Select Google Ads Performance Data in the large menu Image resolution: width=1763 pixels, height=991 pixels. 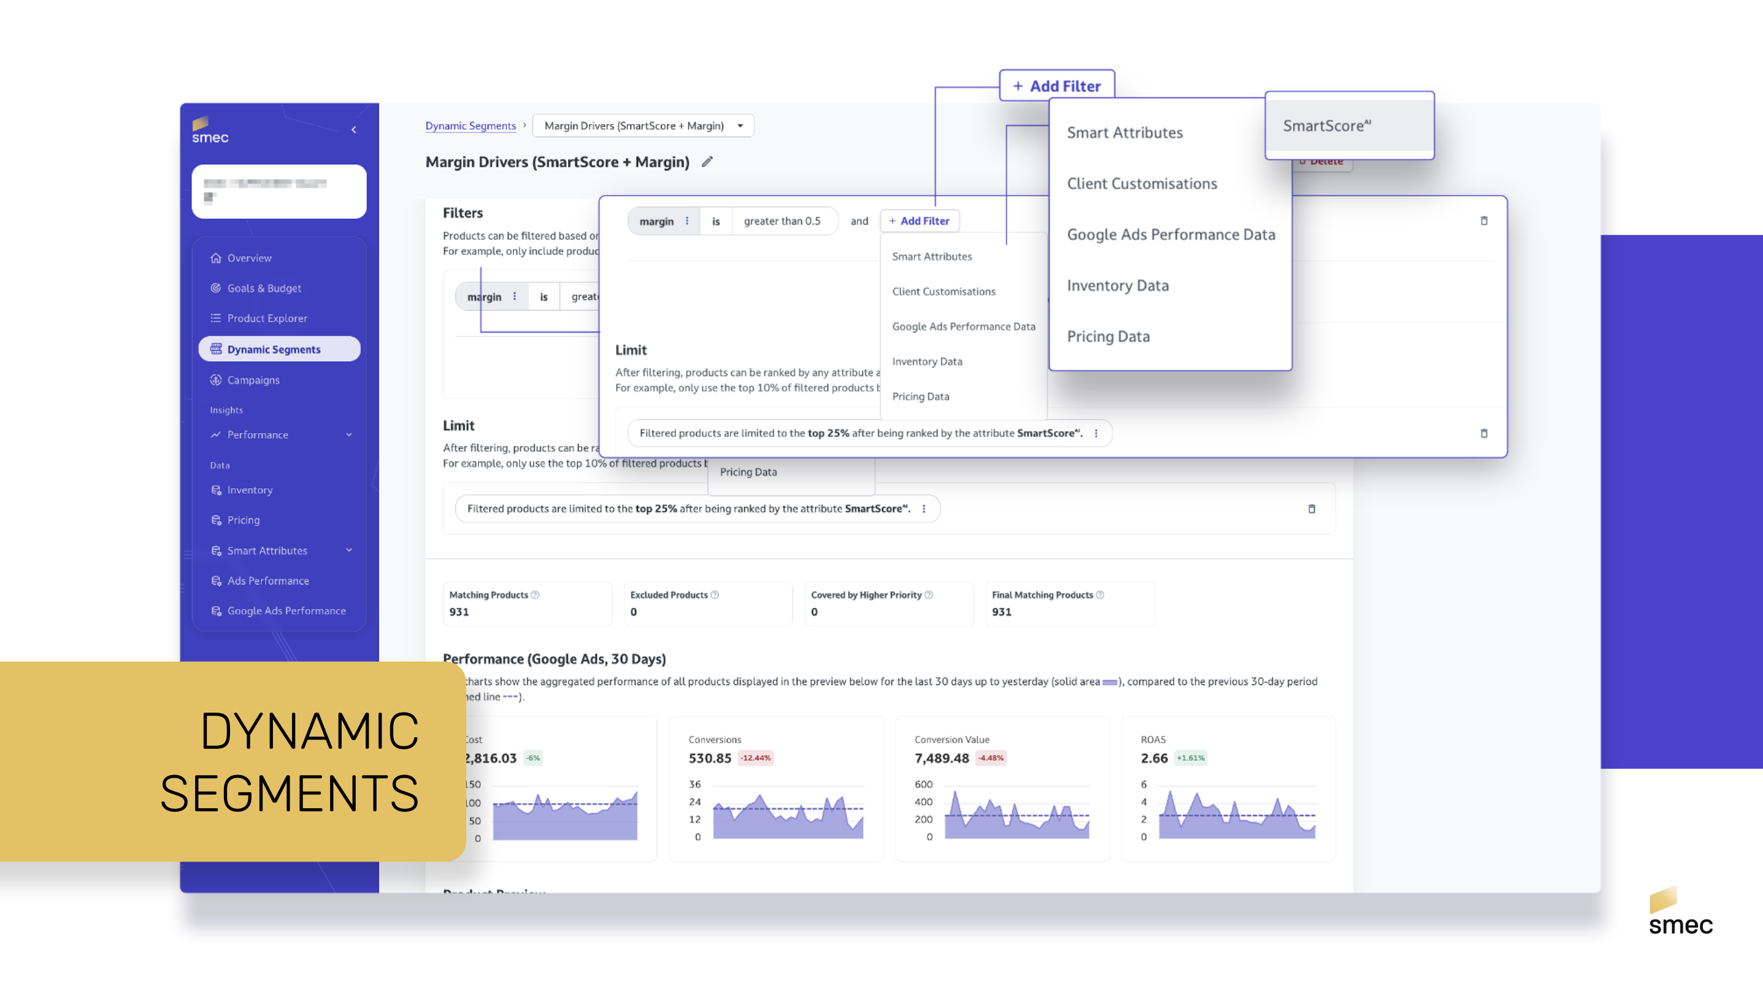click(x=1170, y=235)
